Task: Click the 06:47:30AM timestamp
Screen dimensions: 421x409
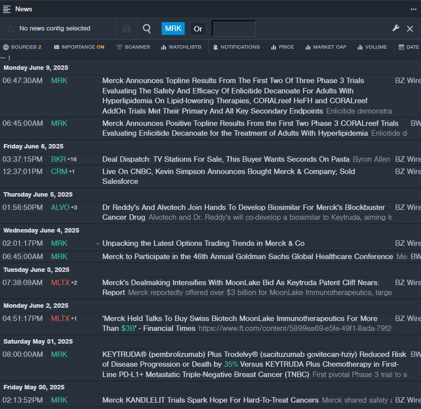Action: click(23, 81)
